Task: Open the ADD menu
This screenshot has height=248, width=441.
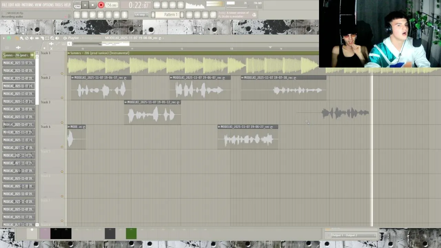Action: (18, 5)
